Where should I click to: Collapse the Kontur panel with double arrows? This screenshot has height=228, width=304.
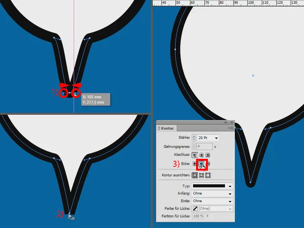[225, 123]
